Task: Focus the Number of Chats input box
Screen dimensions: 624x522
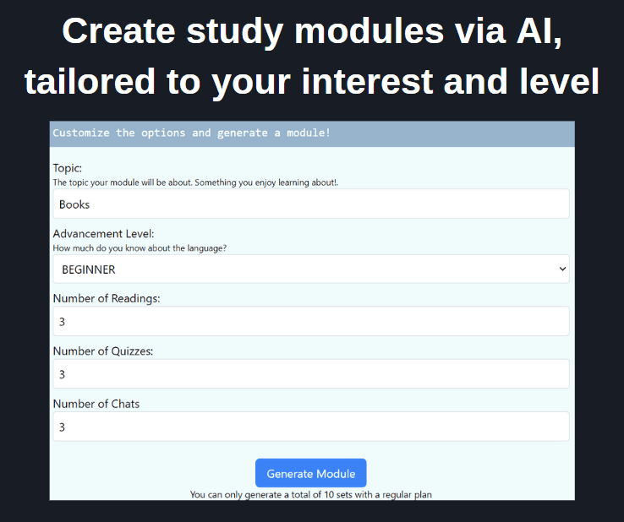Action: [310, 427]
